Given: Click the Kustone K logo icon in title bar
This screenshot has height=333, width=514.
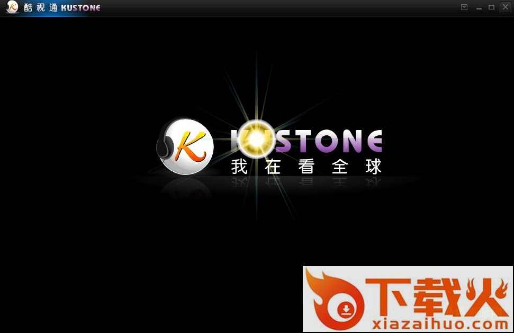Looking at the screenshot, I should point(12,7).
